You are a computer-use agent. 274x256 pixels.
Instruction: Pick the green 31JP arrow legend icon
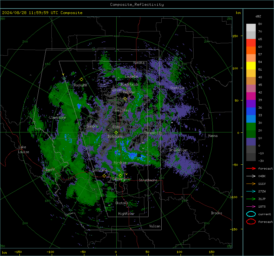251,199
